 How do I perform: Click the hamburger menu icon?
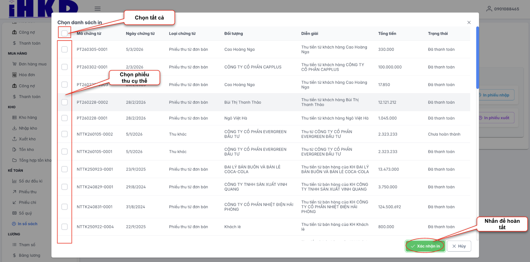tap(98, 9)
